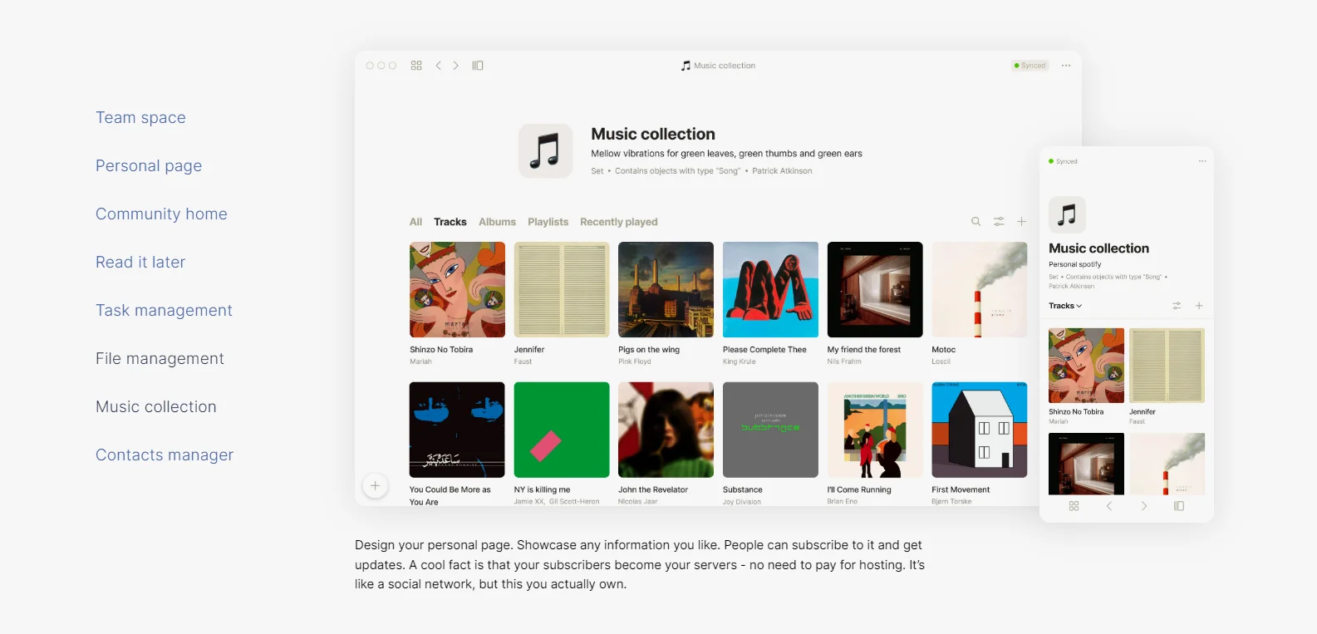This screenshot has width=1317, height=634.
Task: Open You Could Be More as You Are cover
Action: 457,430
